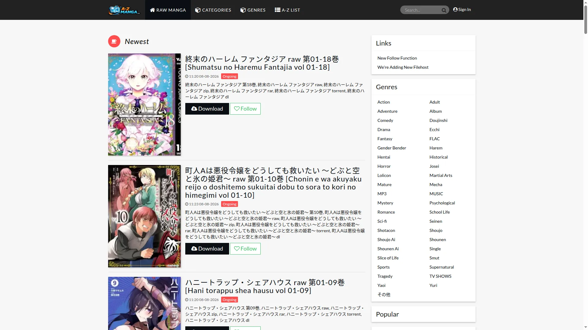Select the Historical genre
This screenshot has width=588, height=330.
(x=438, y=157)
